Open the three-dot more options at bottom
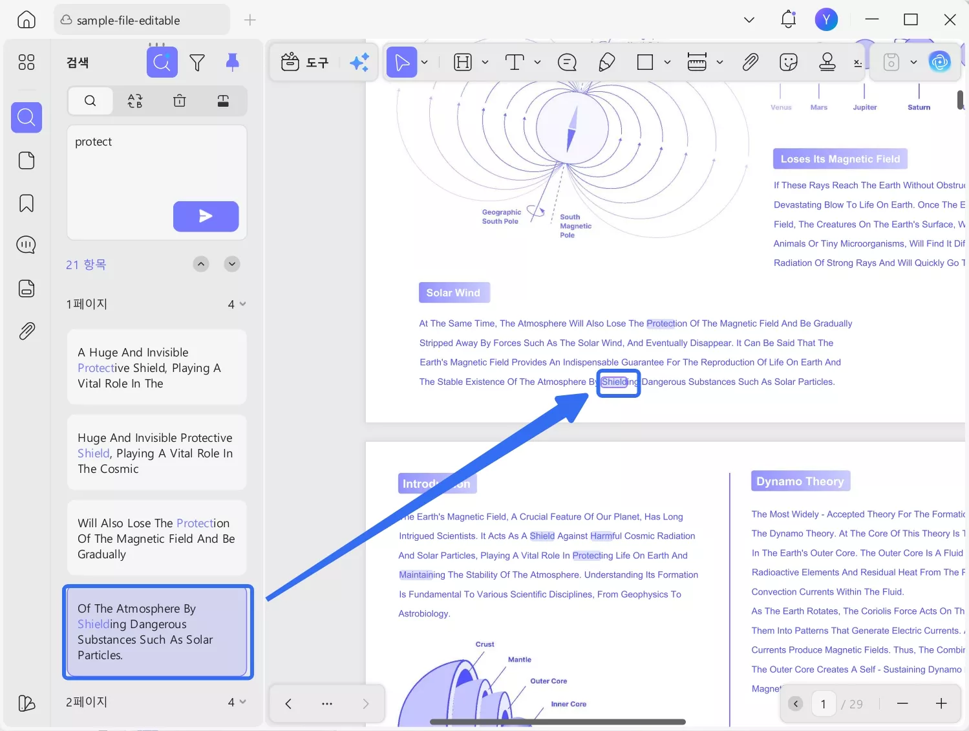This screenshot has width=969, height=731. (x=327, y=704)
